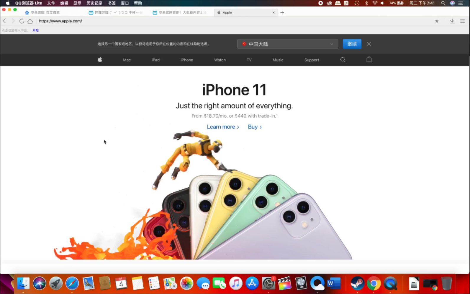
Task: Open the 帮助 menu
Action: (x=138, y=3)
